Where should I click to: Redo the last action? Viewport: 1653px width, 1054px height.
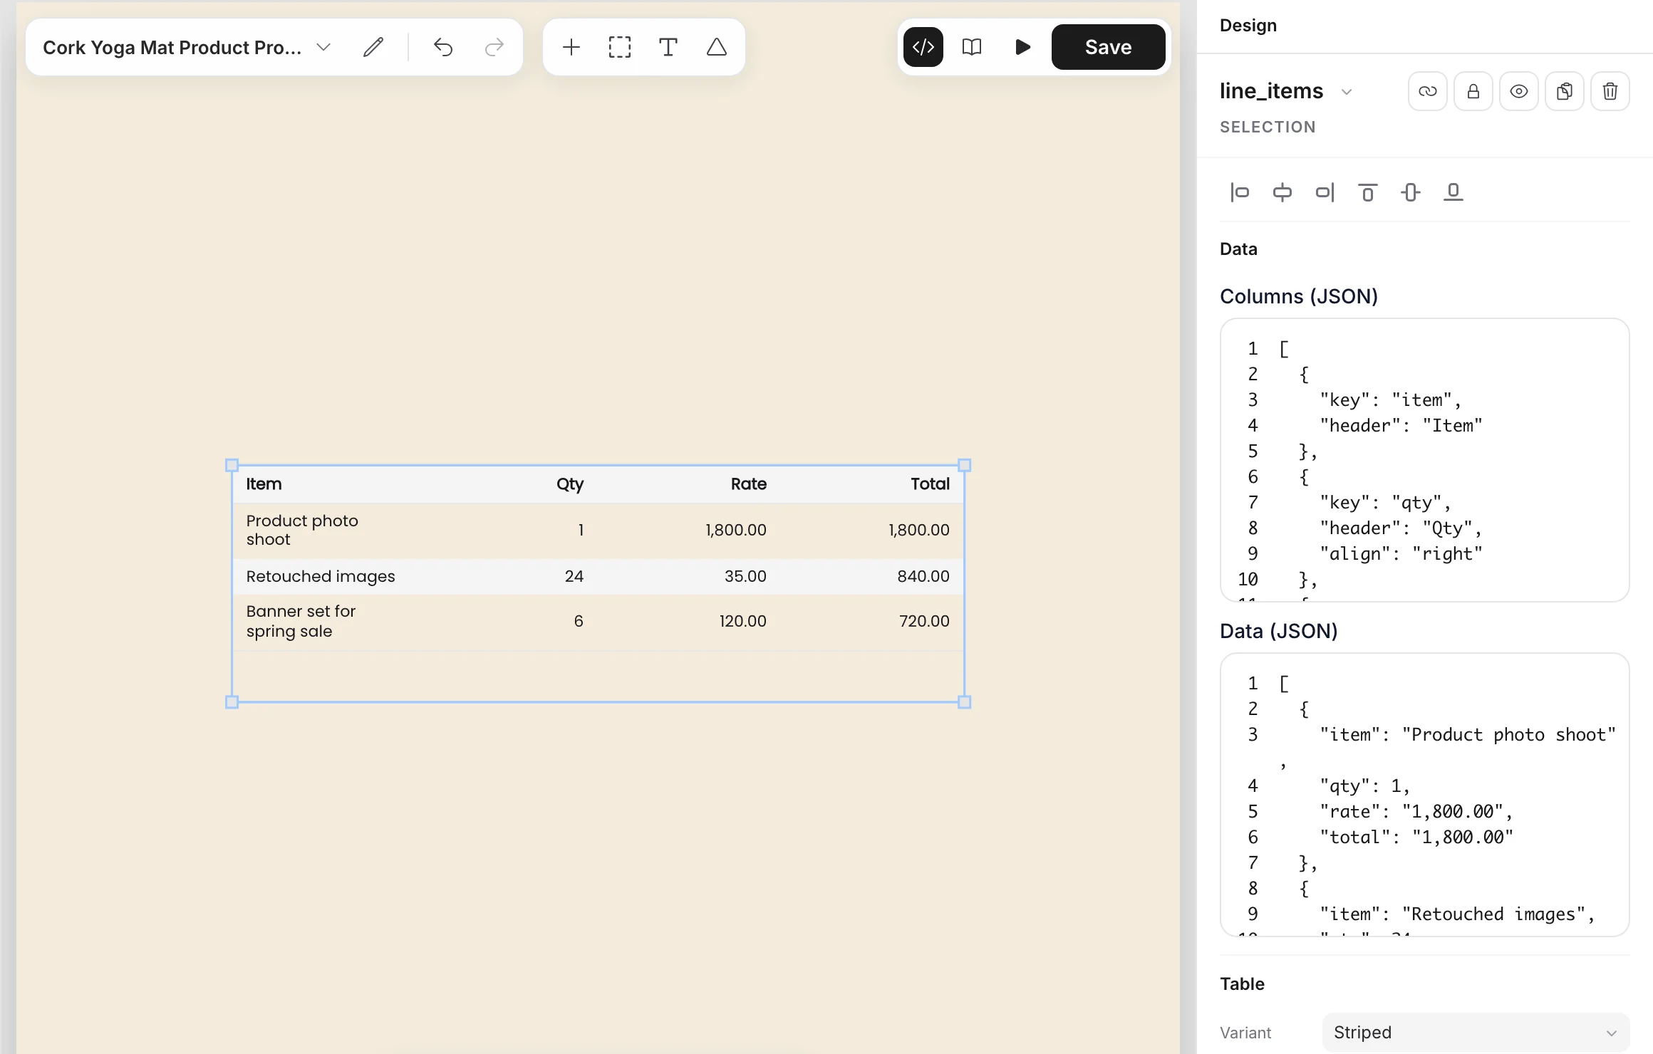point(494,47)
